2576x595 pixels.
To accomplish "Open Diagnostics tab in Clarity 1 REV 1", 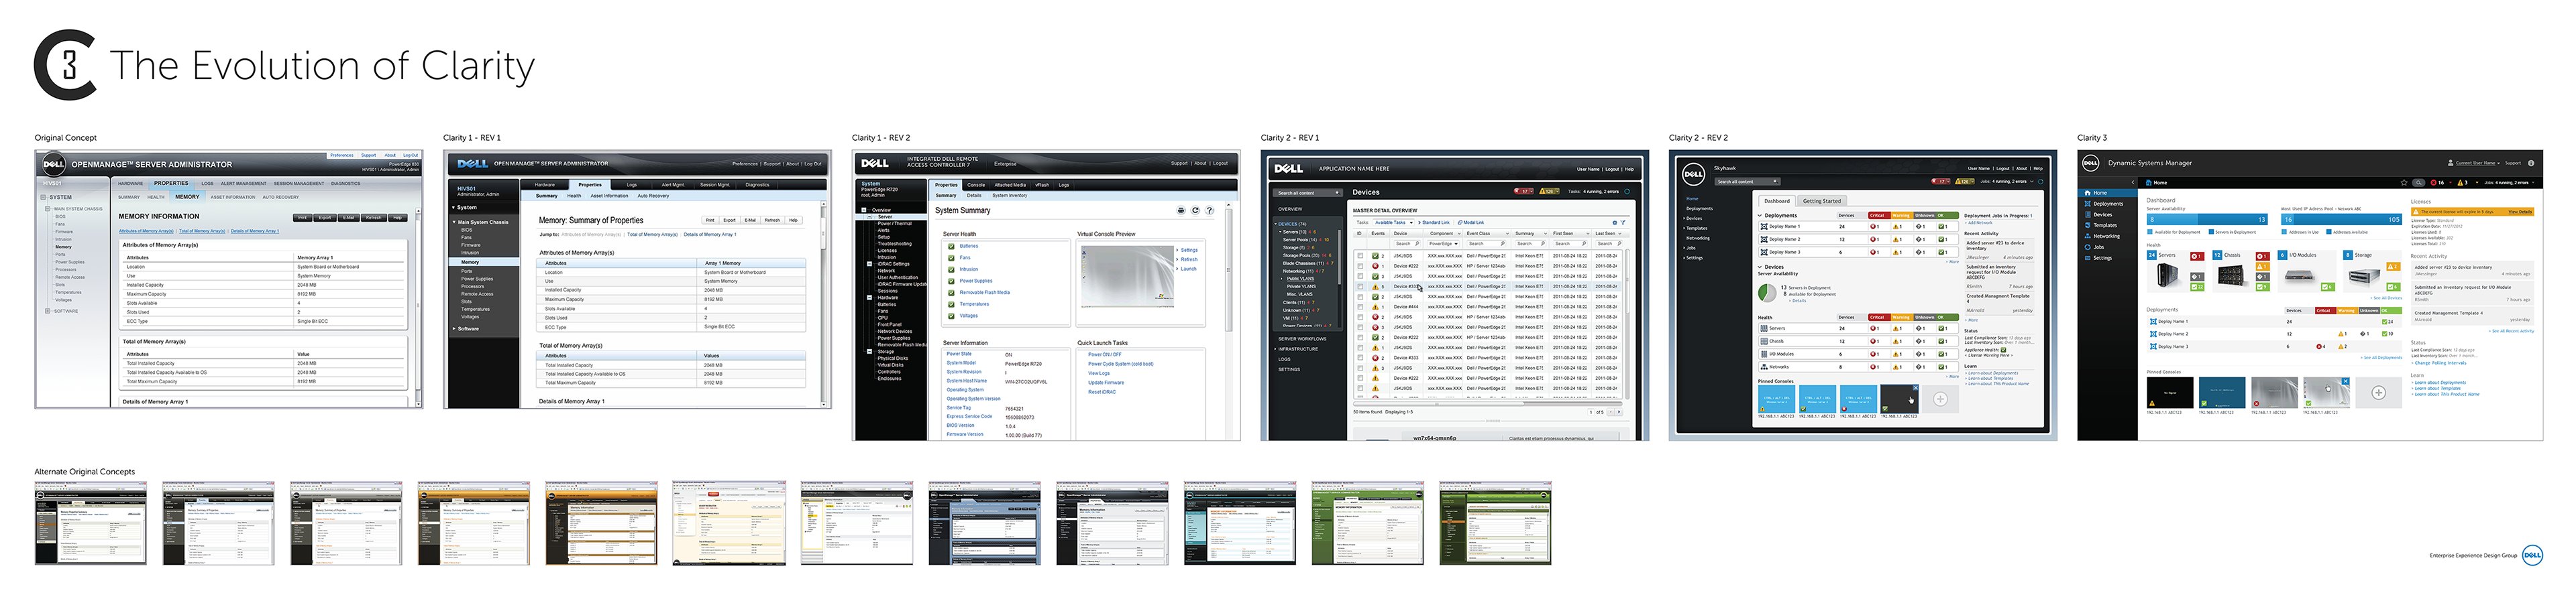I will 757,185.
